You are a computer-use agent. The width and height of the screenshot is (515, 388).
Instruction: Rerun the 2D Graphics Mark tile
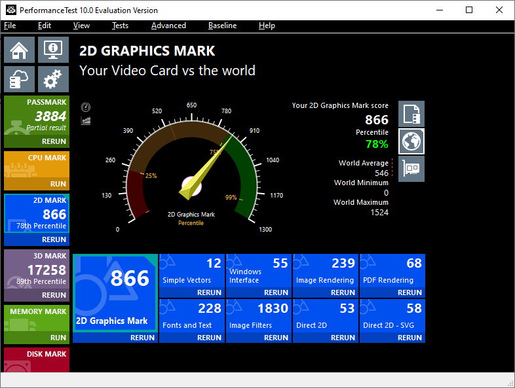pyautogui.click(x=115, y=338)
